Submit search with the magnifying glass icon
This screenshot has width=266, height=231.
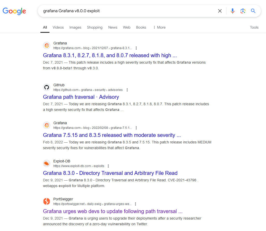(x=253, y=11)
